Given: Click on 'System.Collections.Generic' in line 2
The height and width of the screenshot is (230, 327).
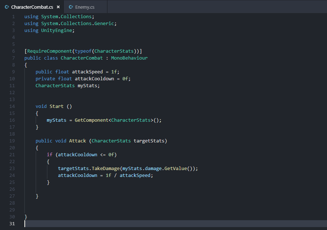Looking at the screenshot, I should point(77,24).
